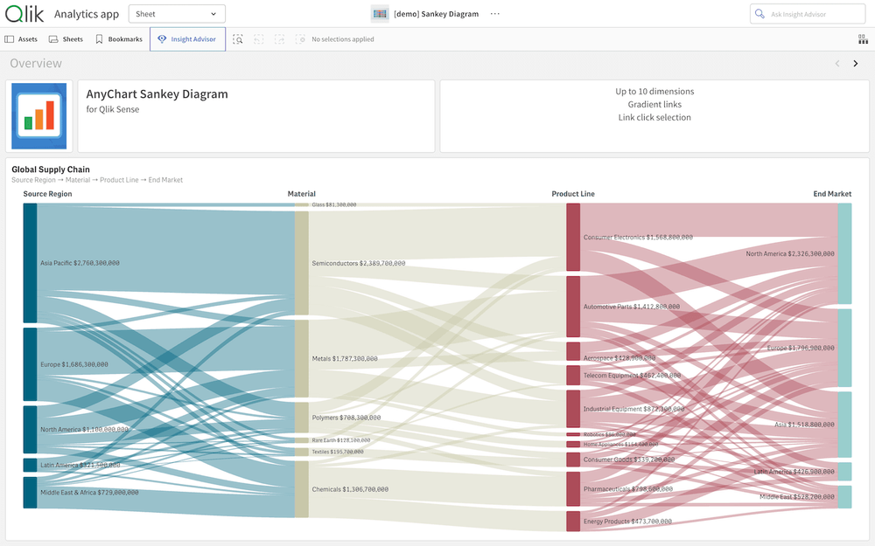Click the Ask Insight Advisor search field
The width and height of the screenshot is (875, 546).
pyautogui.click(x=808, y=14)
